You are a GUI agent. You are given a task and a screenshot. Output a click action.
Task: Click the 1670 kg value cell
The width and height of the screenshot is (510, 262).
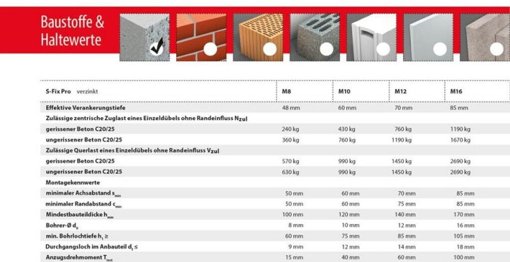460,140
